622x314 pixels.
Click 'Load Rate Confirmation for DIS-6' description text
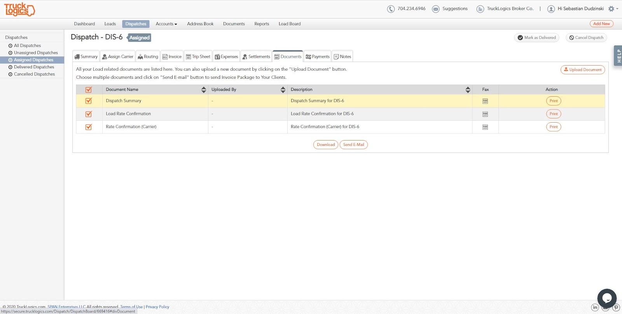[x=322, y=114]
